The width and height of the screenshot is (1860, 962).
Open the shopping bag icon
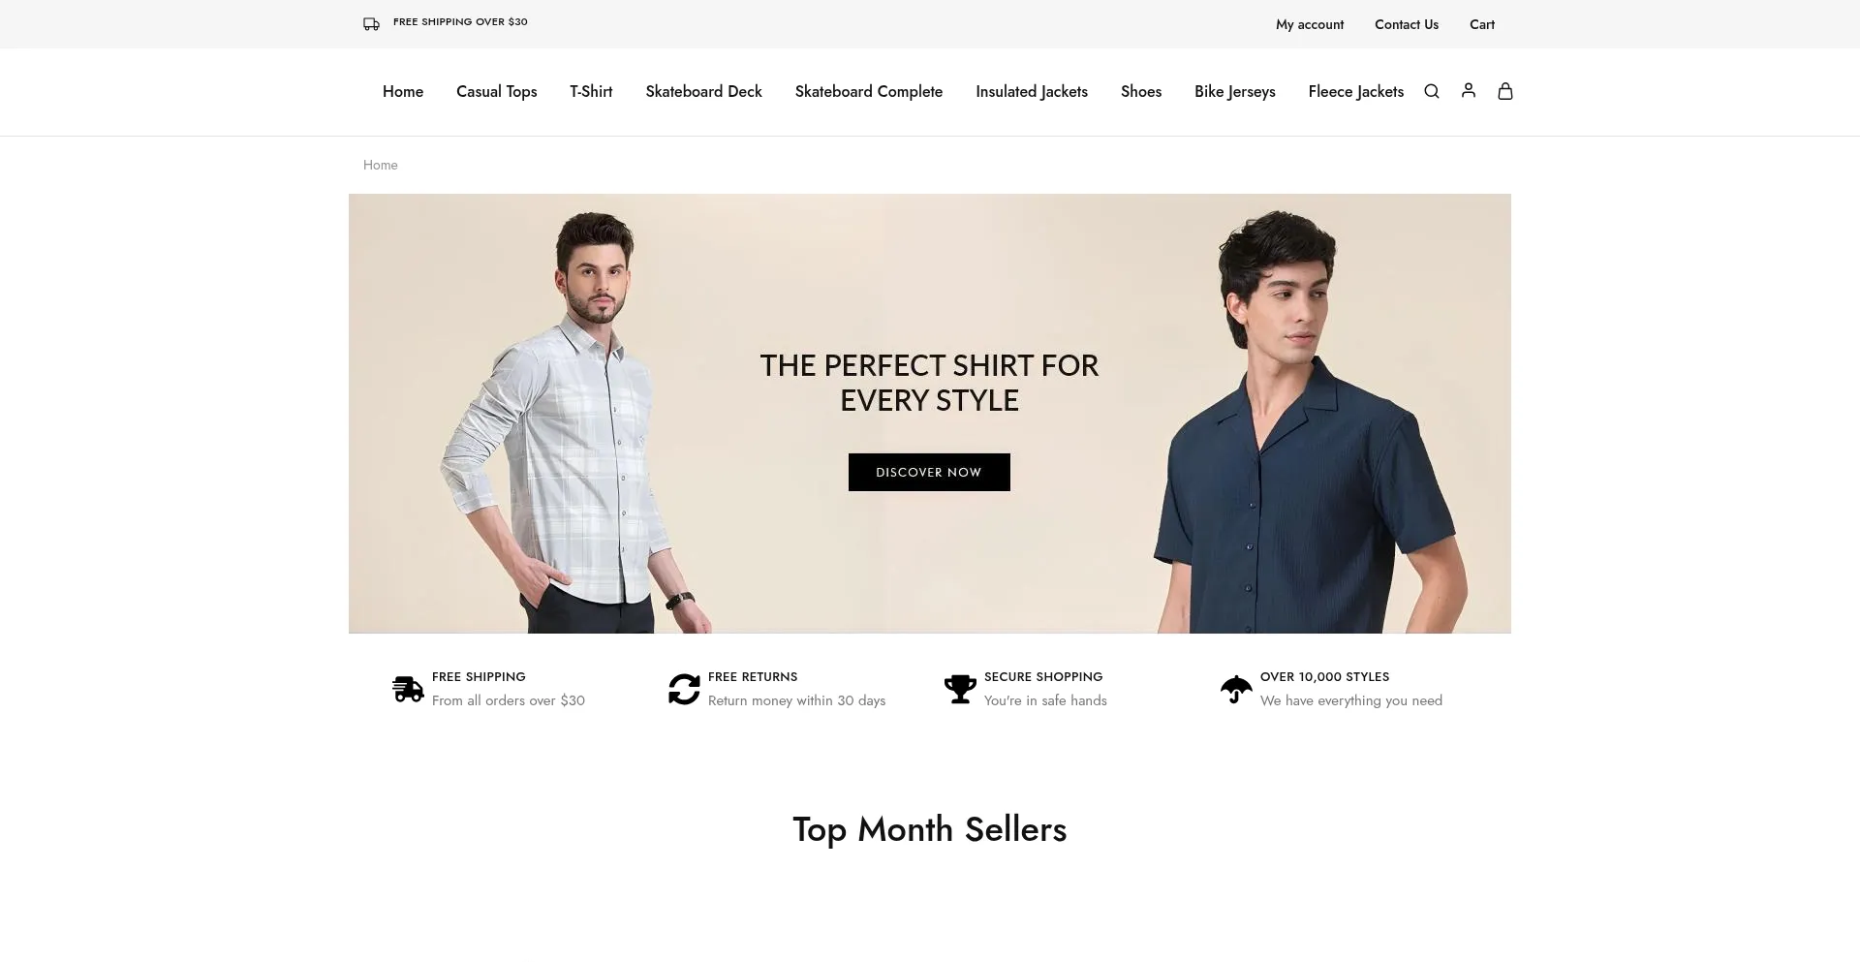click(1505, 91)
